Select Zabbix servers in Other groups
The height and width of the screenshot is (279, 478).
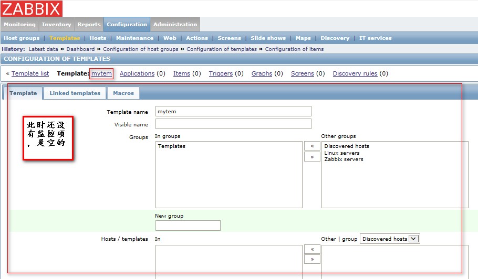(x=344, y=159)
